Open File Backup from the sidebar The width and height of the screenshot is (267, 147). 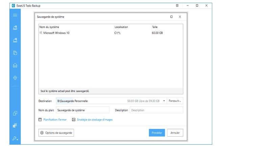point(15,53)
